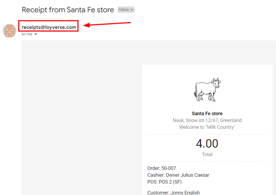The image size is (276, 195).
Task: Click the 4.00 total amount
Action: (x=207, y=143)
